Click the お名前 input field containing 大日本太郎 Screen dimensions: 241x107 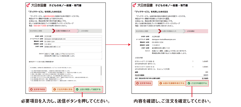(73, 36)
